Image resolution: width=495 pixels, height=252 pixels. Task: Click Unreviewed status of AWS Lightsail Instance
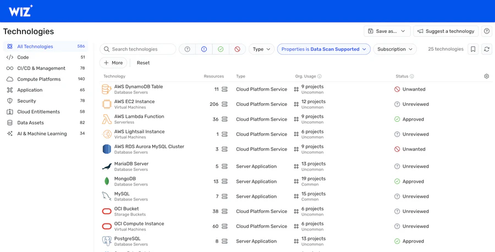click(415, 134)
